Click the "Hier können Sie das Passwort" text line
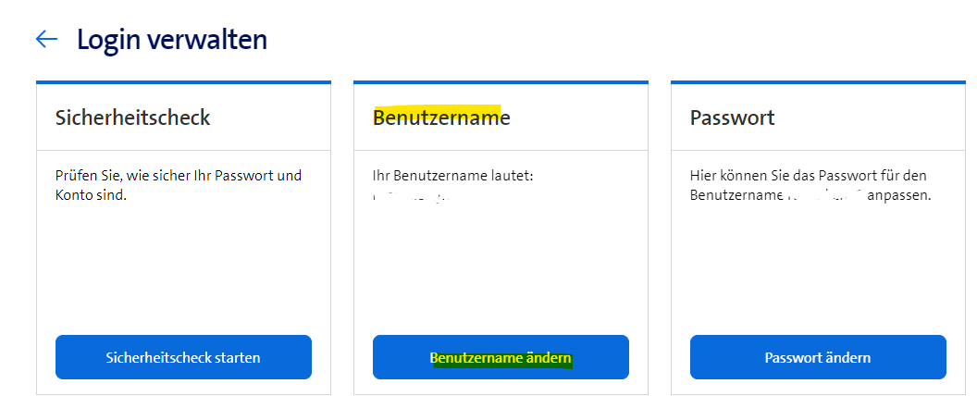This screenshot has width=977, height=396. [809, 175]
